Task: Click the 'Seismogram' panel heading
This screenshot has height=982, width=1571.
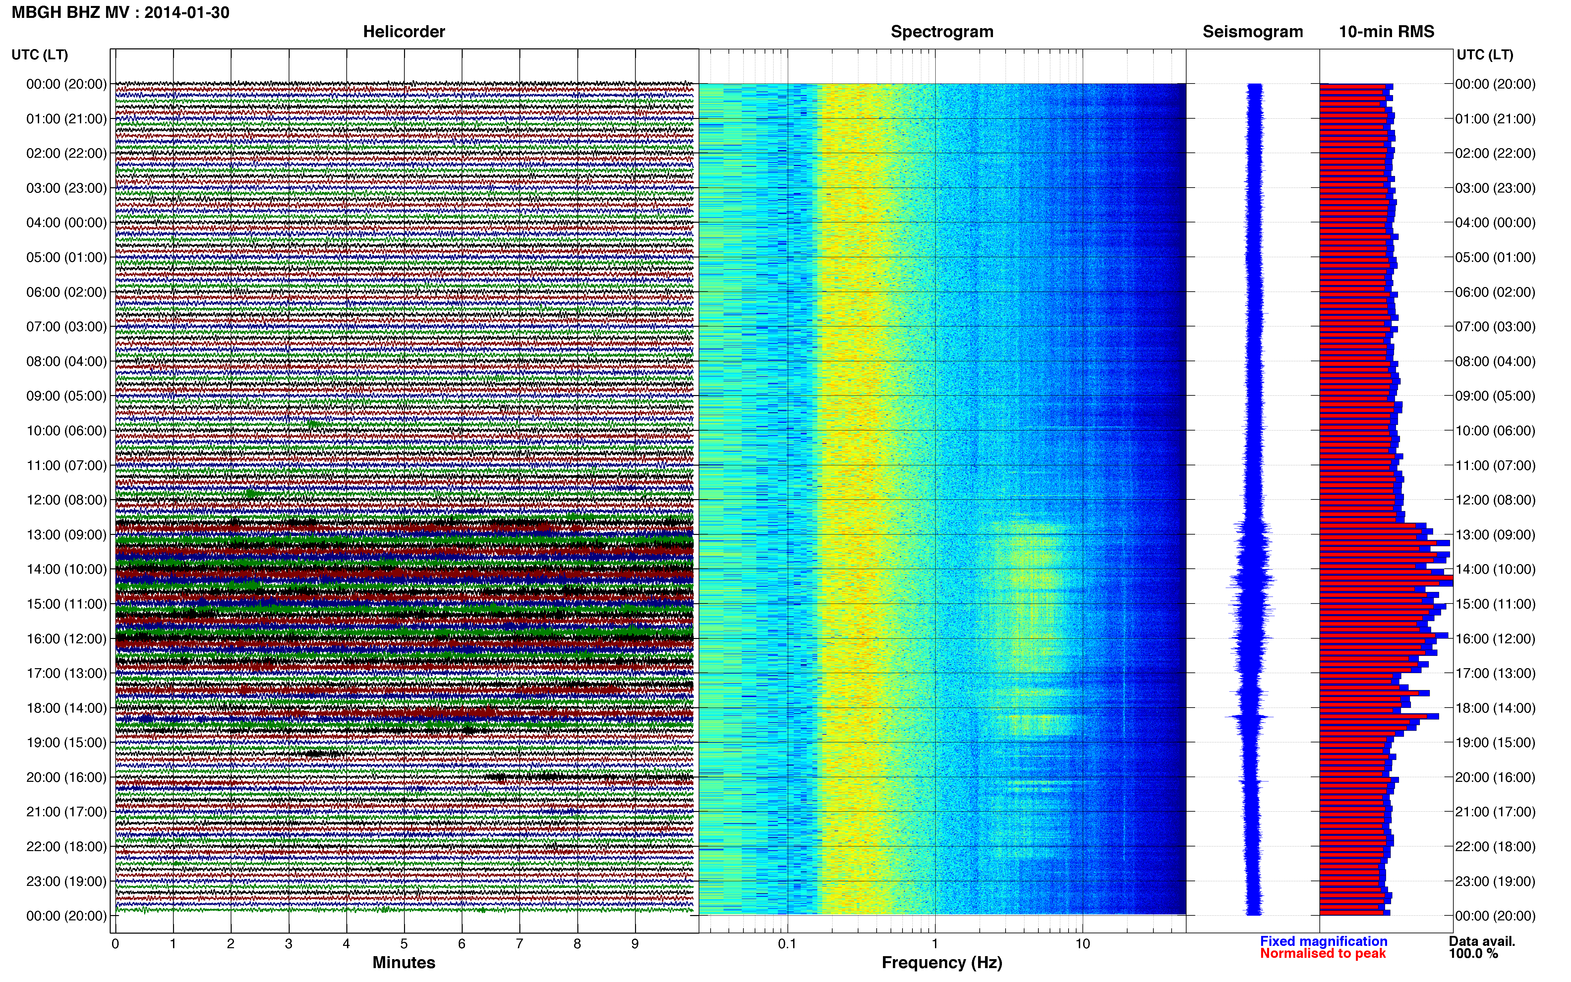Action: 1253,32
